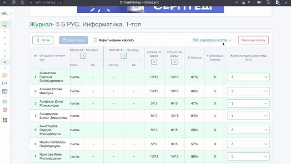
Task: Open the red help question icon
Action: [x=5, y=110]
